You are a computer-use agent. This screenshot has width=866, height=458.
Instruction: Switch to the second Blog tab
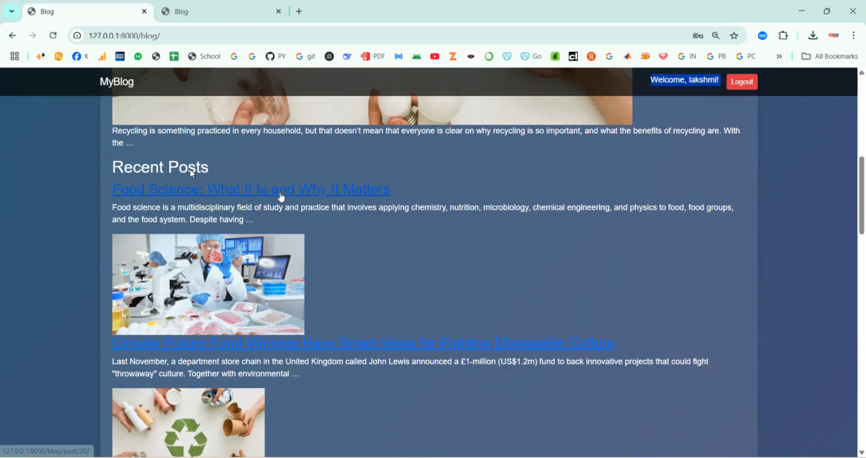(219, 12)
